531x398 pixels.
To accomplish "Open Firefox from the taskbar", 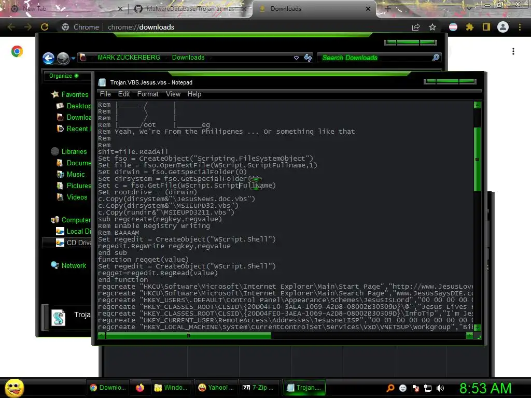I will pyautogui.click(x=140, y=388).
